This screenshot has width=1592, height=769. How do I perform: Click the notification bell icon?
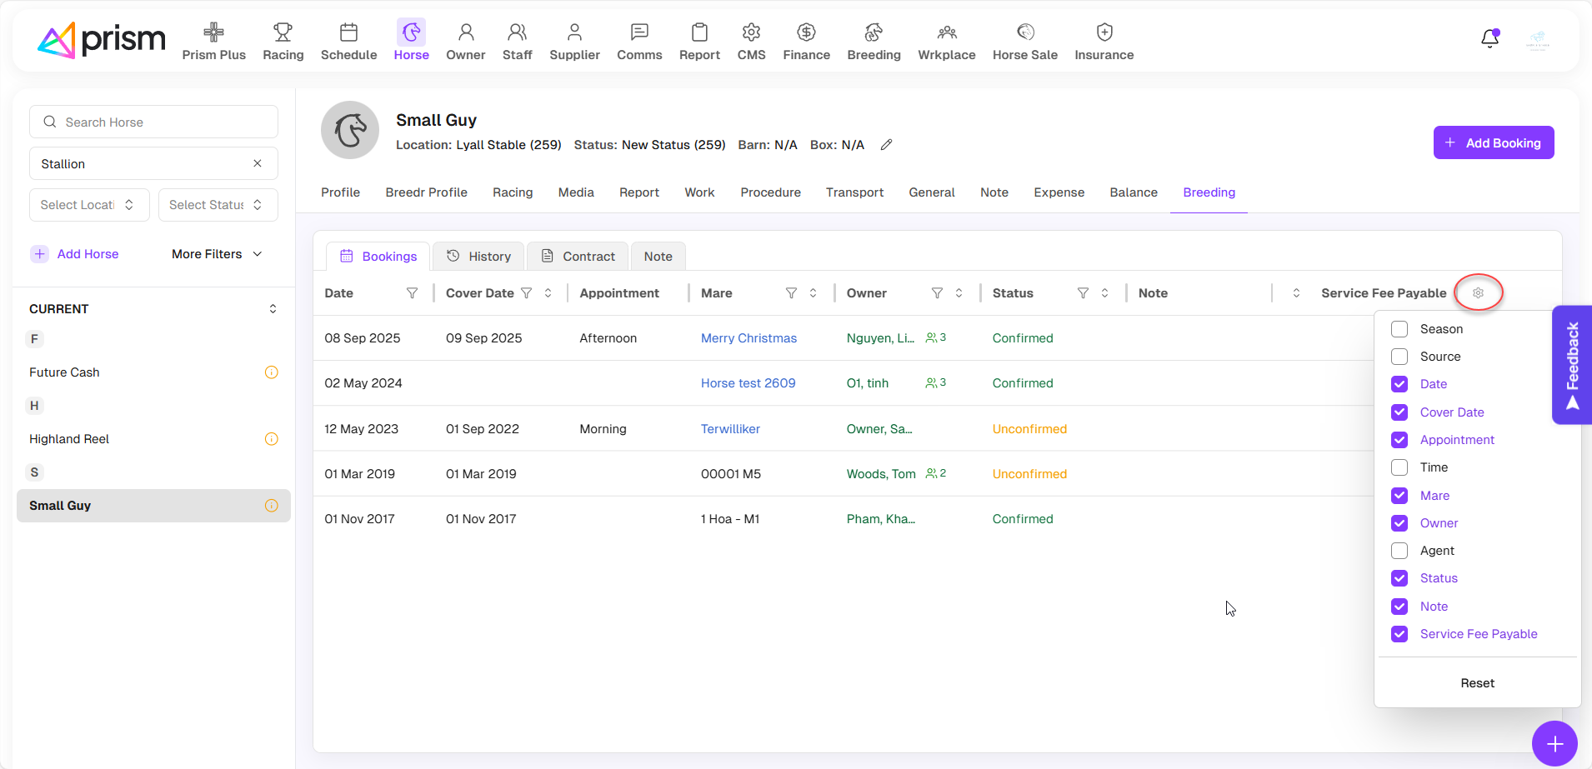pos(1489,38)
